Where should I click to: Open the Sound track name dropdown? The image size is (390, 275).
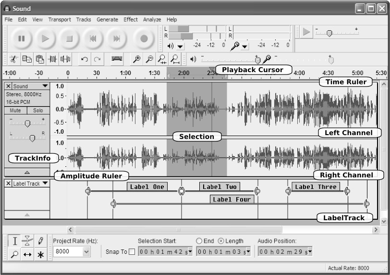point(45,87)
